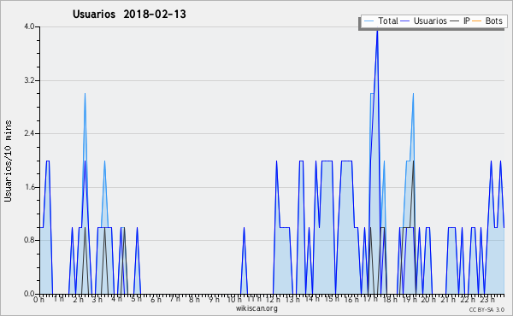Click the '23 h' x-axis label

(486, 300)
